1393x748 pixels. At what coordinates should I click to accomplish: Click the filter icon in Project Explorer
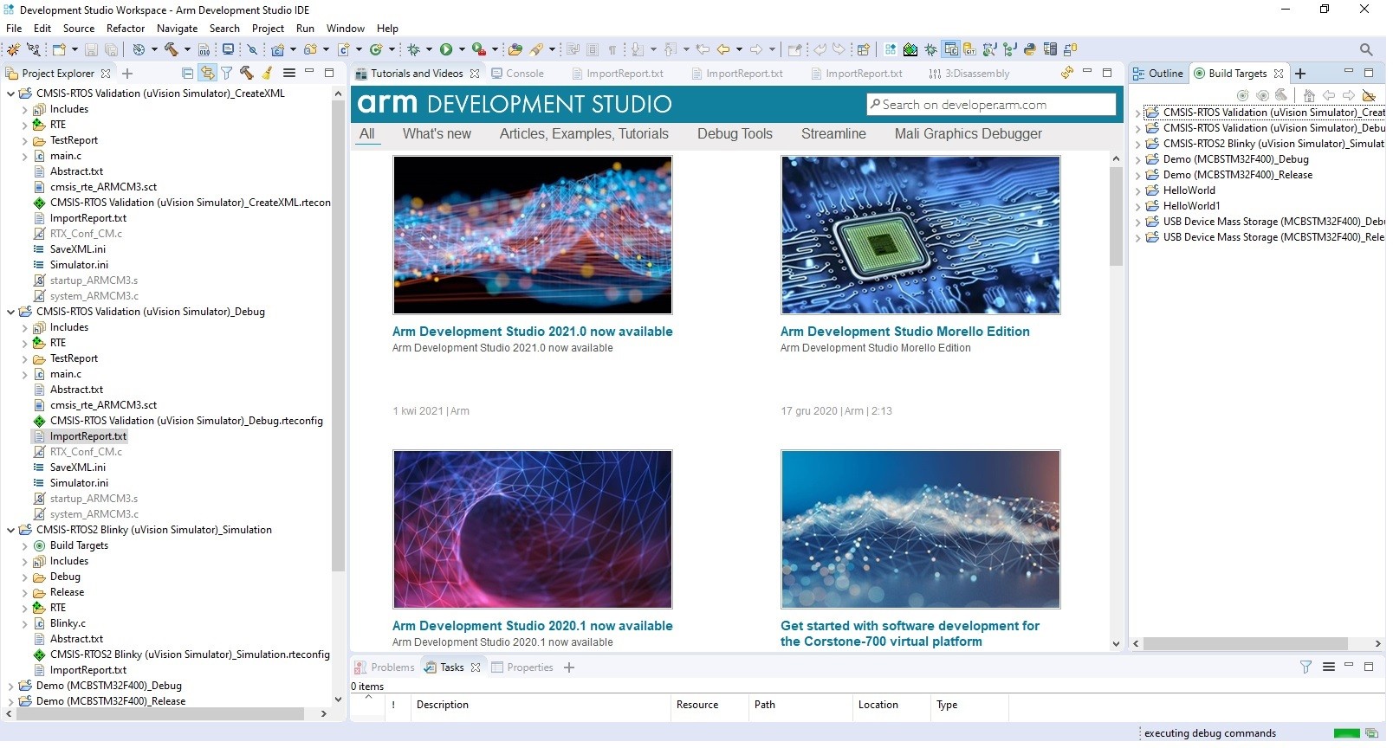tap(227, 74)
